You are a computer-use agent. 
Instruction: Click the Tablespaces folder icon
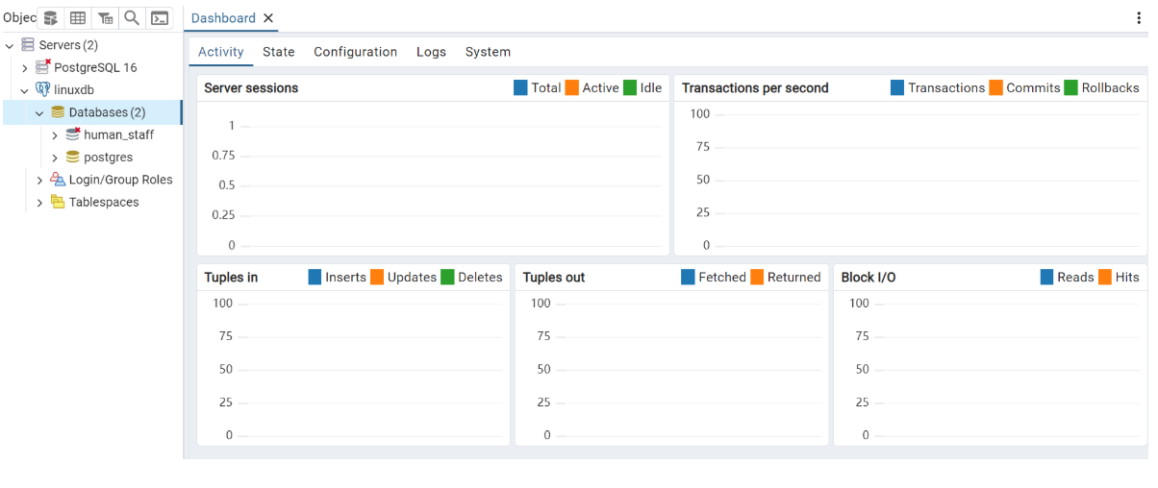tap(58, 203)
